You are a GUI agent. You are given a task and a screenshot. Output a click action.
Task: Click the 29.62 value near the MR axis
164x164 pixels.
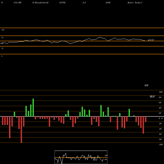point(153,96)
